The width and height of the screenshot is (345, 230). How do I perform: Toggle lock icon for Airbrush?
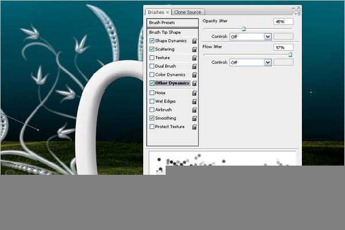pyautogui.click(x=194, y=110)
